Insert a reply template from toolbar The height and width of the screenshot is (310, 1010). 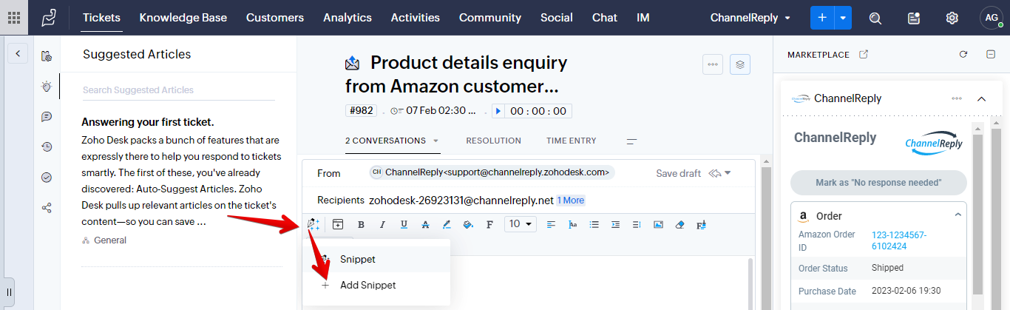(x=338, y=224)
